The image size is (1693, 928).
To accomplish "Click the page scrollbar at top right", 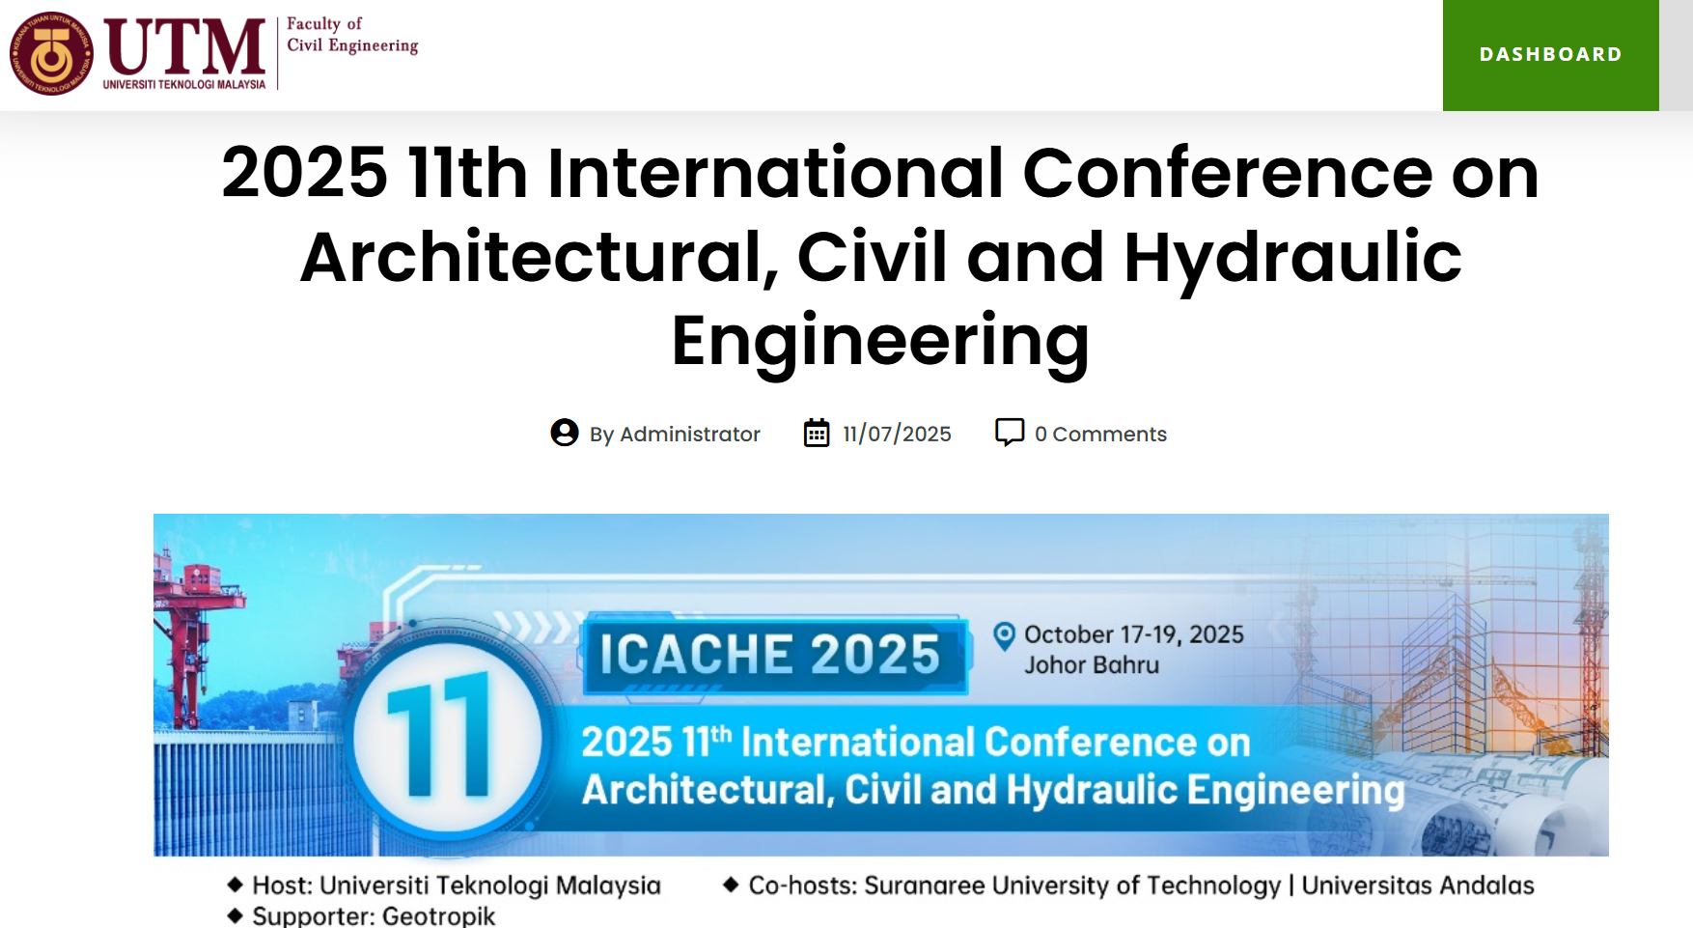I will coord(1676,55).
